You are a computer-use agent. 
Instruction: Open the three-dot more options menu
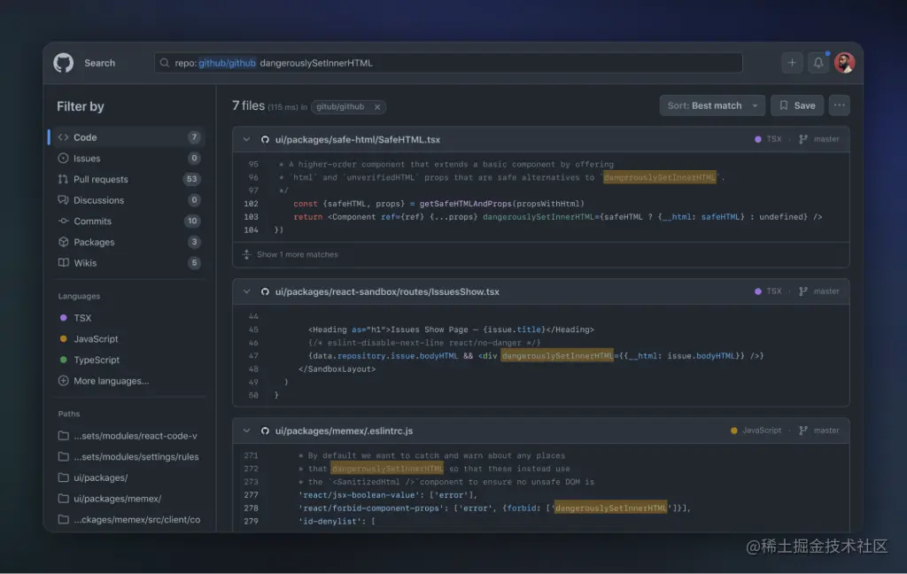click(840, 105)
